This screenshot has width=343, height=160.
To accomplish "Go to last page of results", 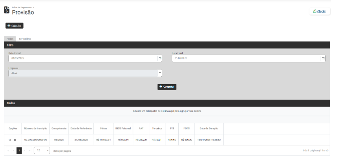I will pyautogui.click(x=30, y=151).
